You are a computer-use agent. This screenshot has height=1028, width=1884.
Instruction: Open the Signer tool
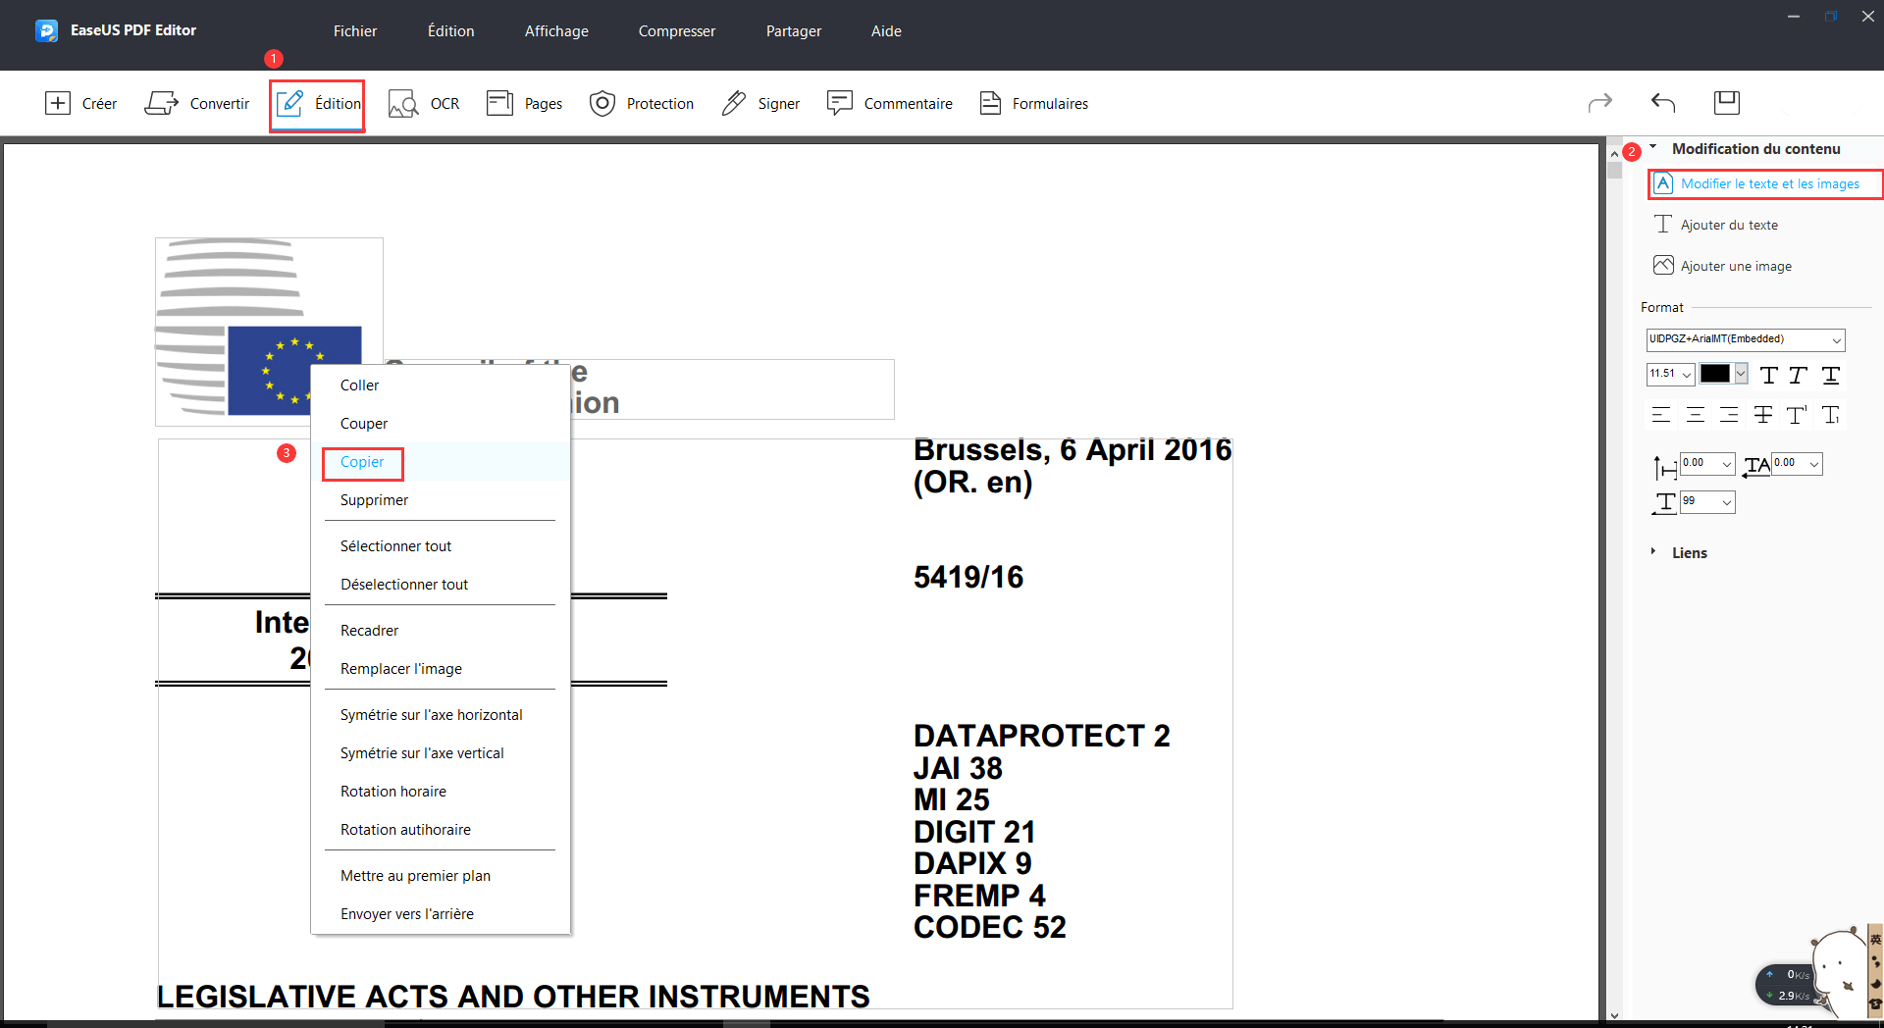(x=760, y=103)
